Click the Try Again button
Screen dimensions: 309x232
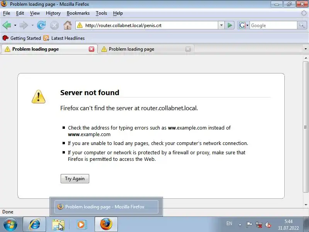pyautogui.click(x=75, y=179)
